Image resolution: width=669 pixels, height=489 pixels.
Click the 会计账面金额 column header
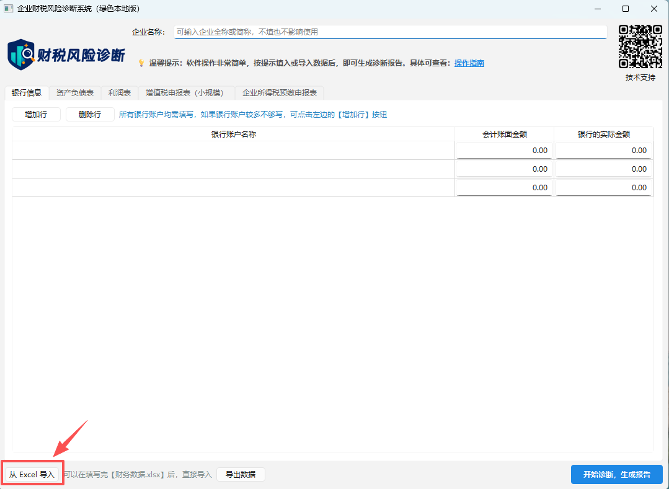[504, 134]
